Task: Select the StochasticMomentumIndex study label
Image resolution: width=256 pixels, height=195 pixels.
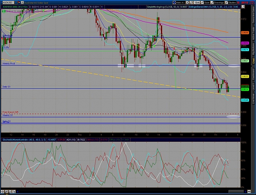Action: click(x=24, y=140)
